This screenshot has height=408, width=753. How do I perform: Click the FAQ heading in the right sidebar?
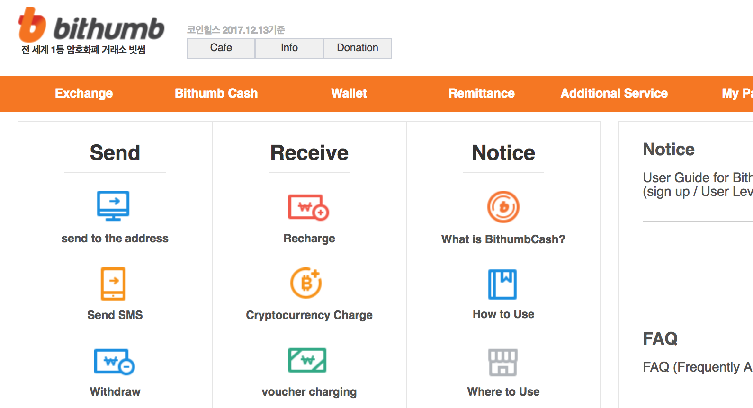[660, 339]
